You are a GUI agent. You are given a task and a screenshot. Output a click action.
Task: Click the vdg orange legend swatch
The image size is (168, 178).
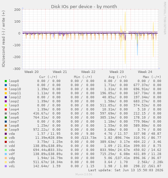6,158
